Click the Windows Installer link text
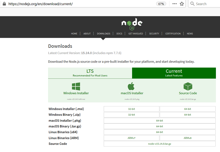 [x=76, y=93]
